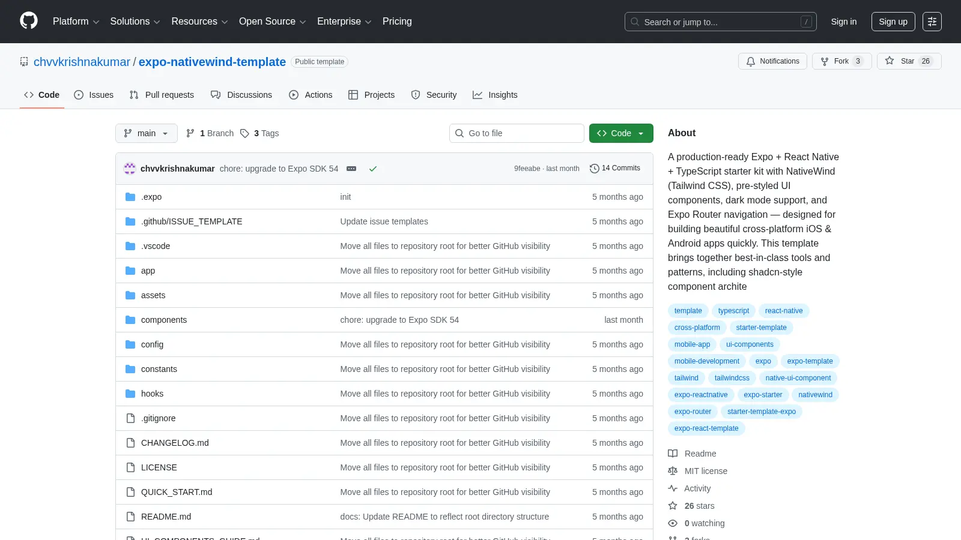
Task: Open MIT license link in sidebar
Action: click(x=698, y=471)
